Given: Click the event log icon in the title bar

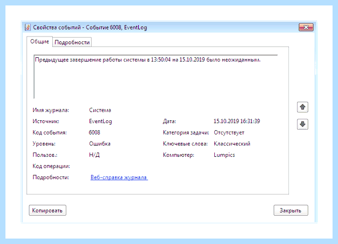Looking at the screenshot, I should pos(28,27).
